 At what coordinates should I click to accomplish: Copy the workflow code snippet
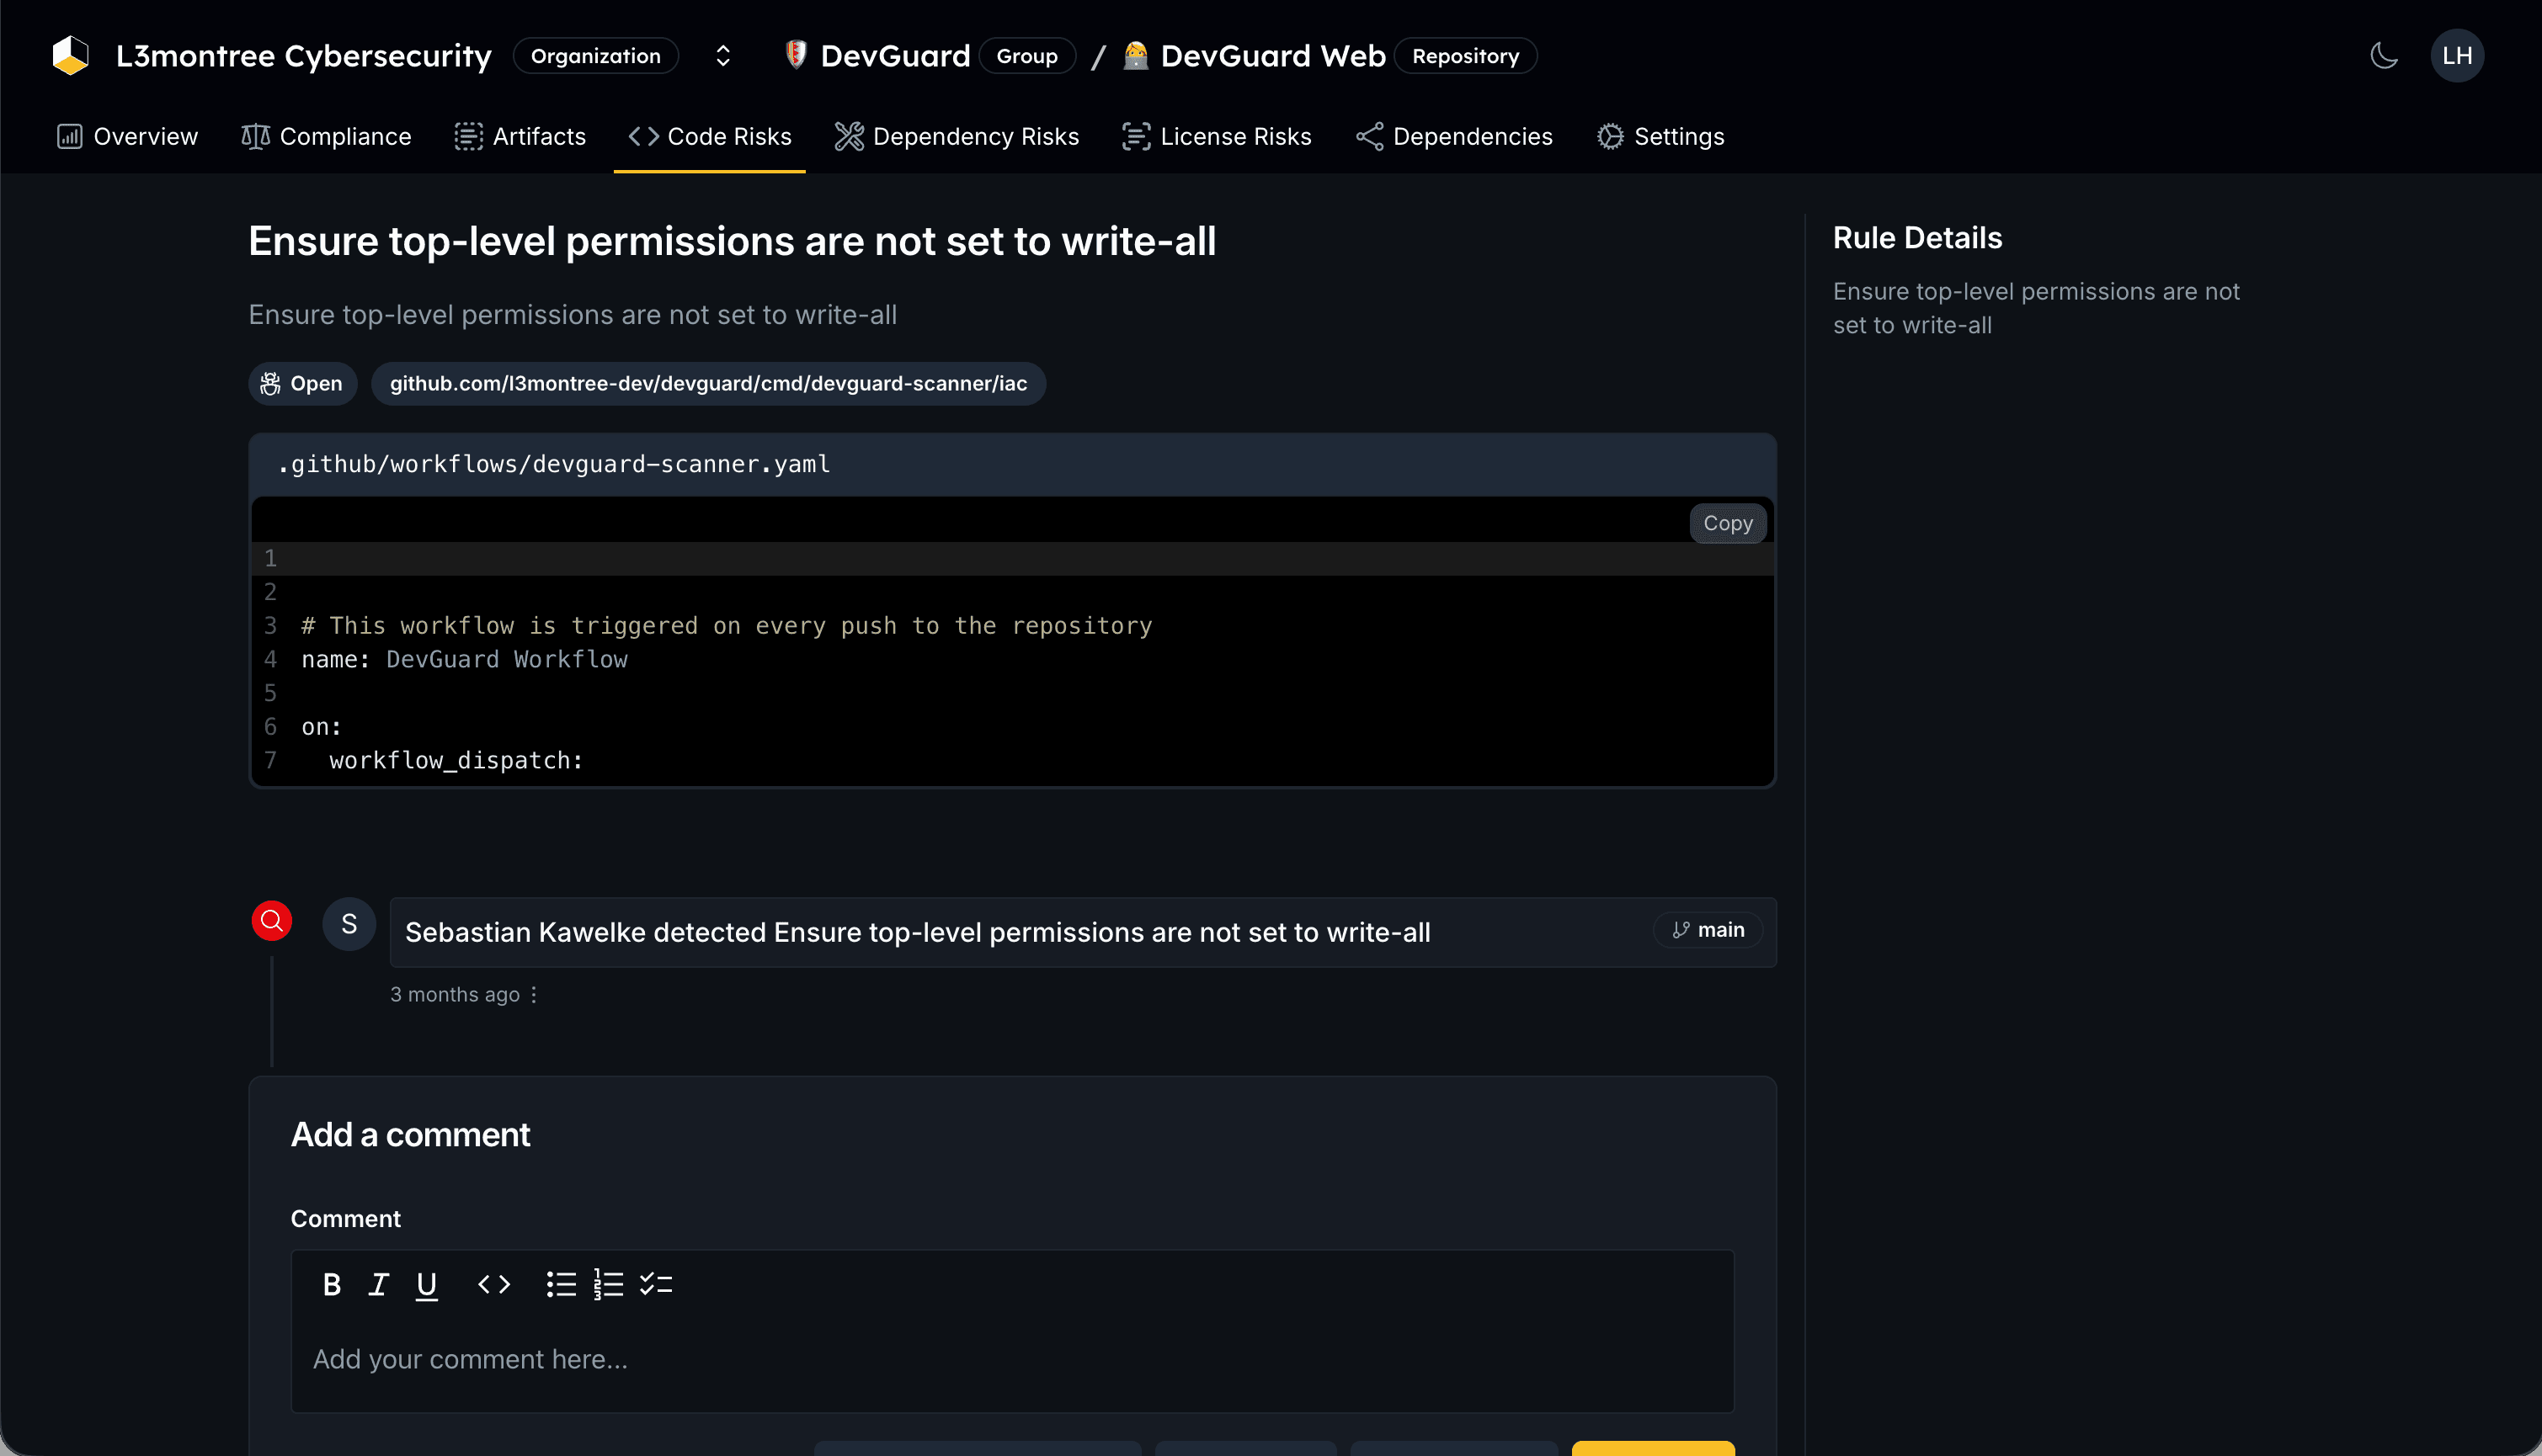(1728, 523)
